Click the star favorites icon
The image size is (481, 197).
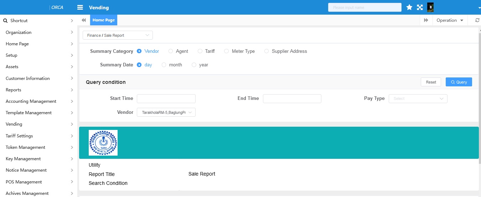click(409, 7)
